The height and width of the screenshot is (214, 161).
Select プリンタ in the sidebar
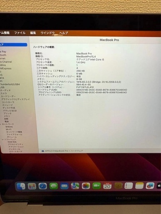(x=8, y=113)
